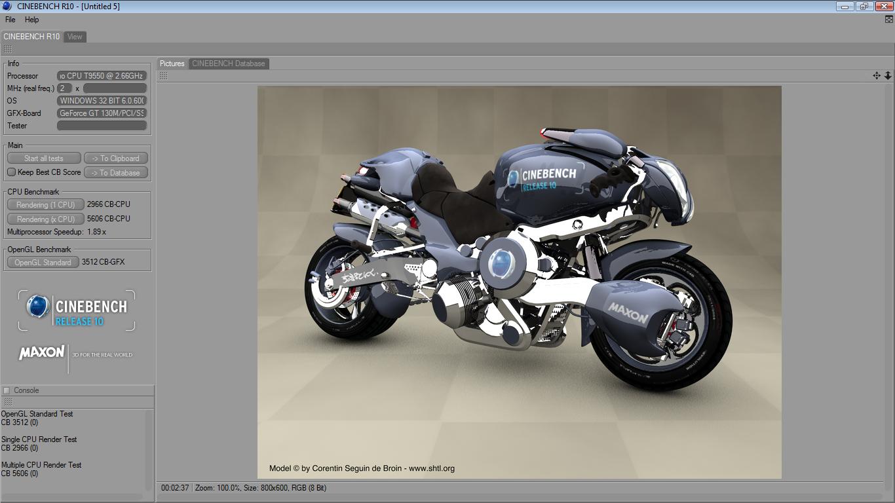Click the empty MHz multiplier field
Image resolution: width=895 pixels, height=503 pixels.
[x=115, y=88]
